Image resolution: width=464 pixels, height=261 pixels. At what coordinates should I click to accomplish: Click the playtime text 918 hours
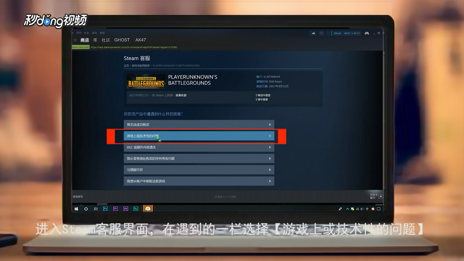click(x=275, y=82)
